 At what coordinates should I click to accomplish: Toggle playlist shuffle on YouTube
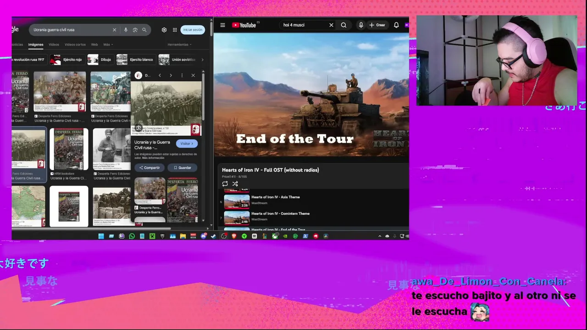click(x=235, y=184)
